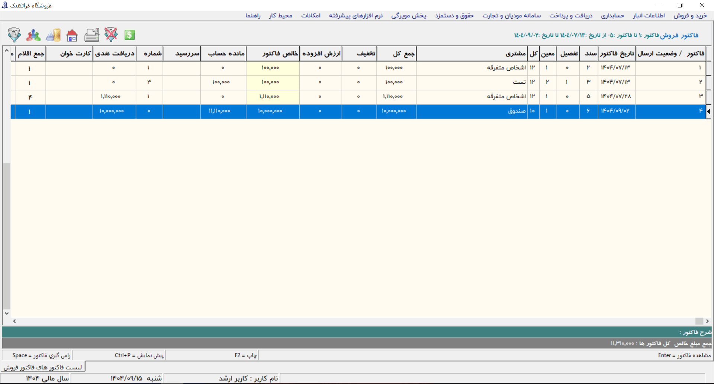Click the cone and cylinder shapes icon
Image resolution: width=714 pixels, height=384 pixels.
tap(53, 35)
